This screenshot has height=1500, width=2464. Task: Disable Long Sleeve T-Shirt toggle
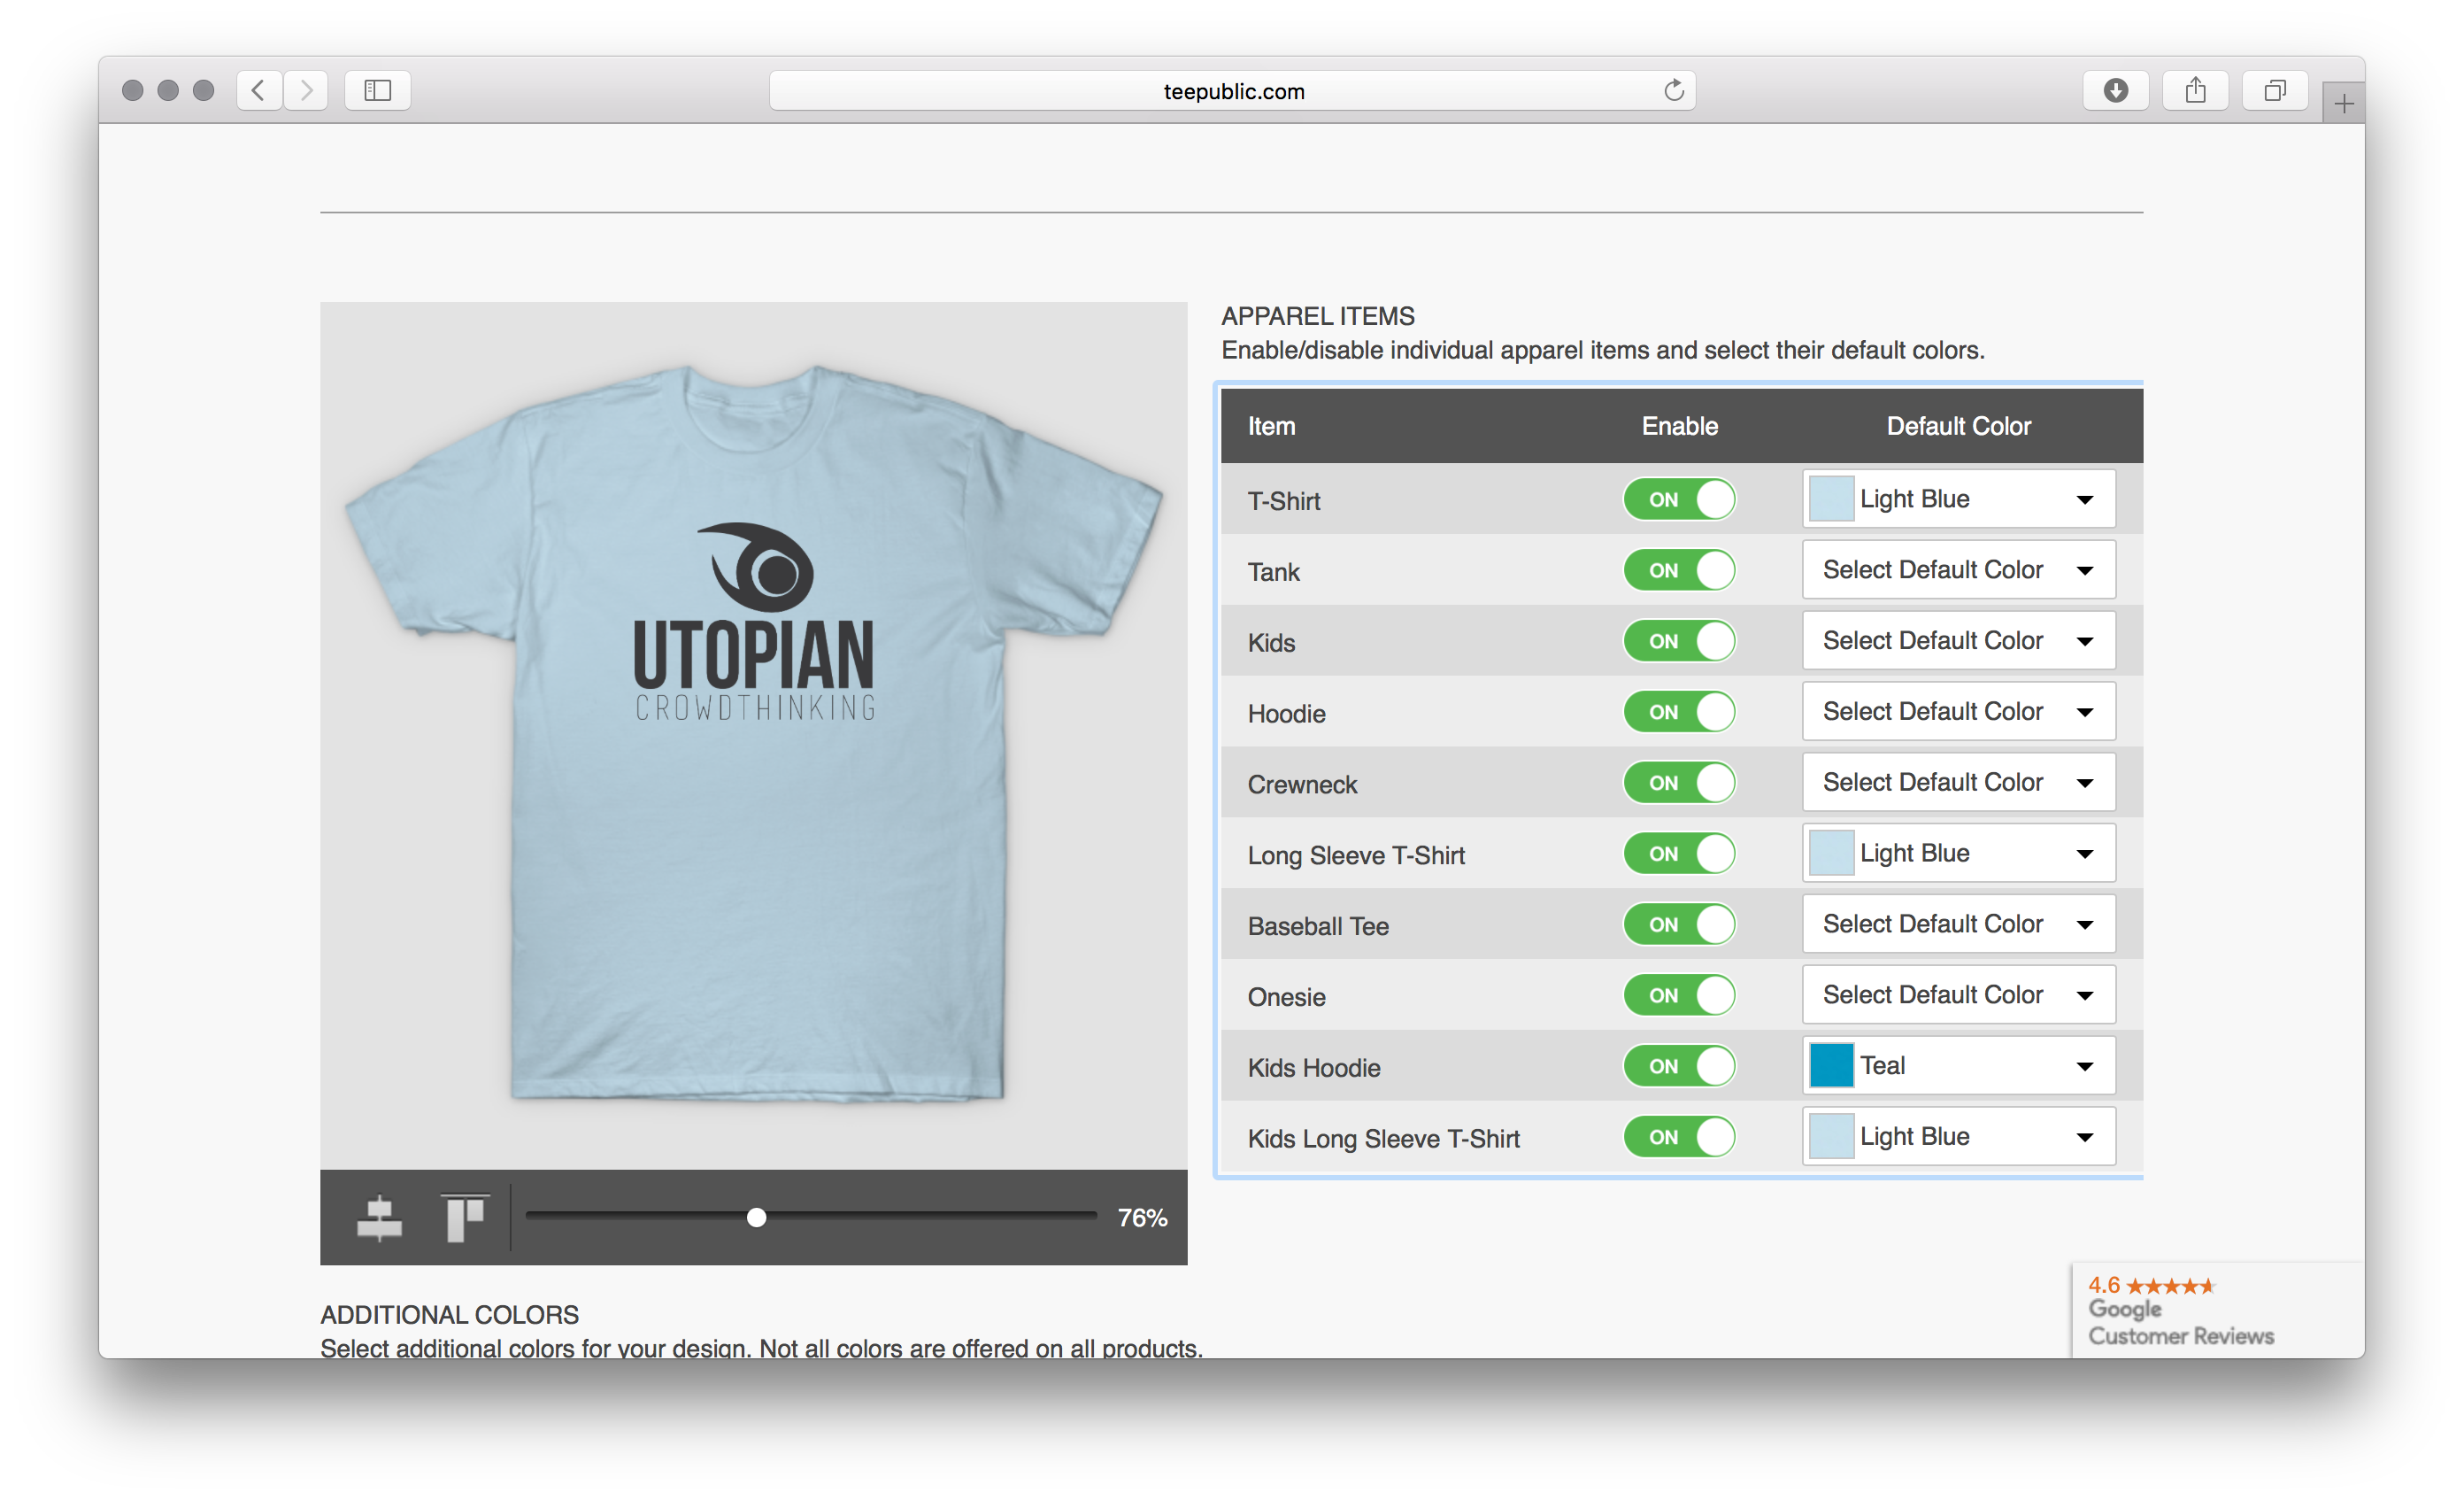pos(1678,853)
